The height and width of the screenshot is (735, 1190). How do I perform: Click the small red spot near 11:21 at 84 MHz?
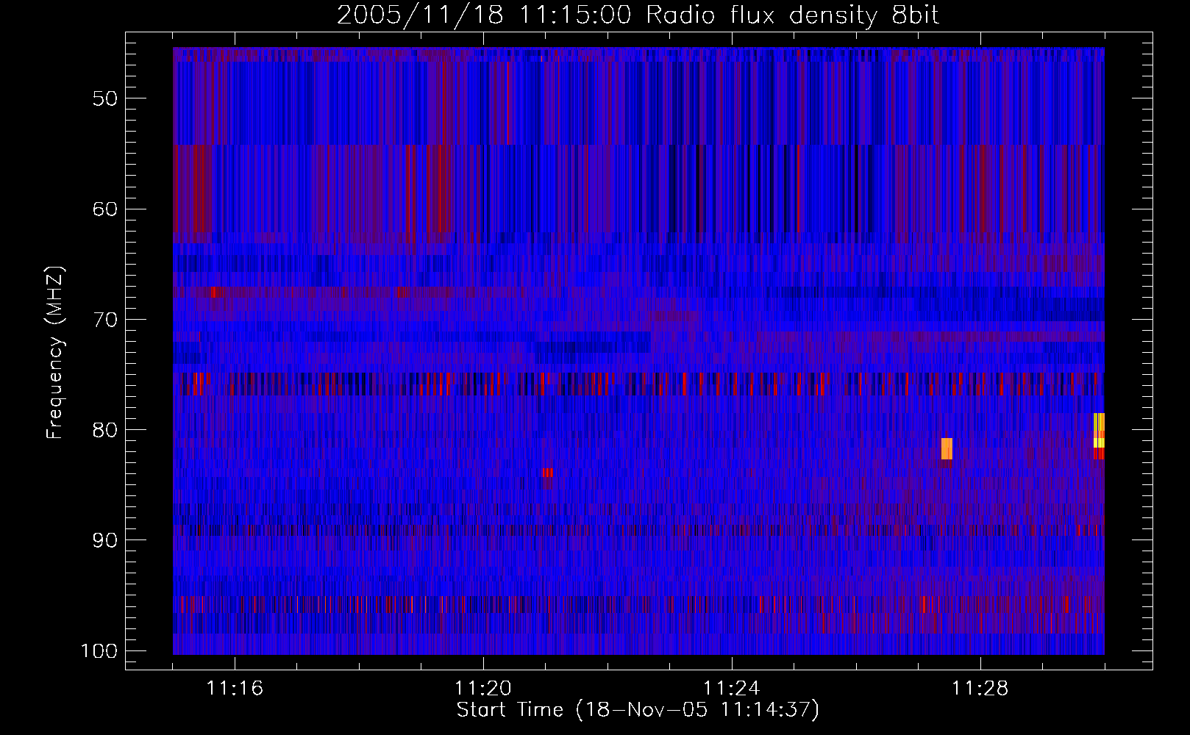click(547, 473)
